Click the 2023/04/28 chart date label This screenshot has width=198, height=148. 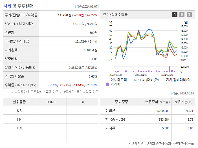(x=141, y=75)
